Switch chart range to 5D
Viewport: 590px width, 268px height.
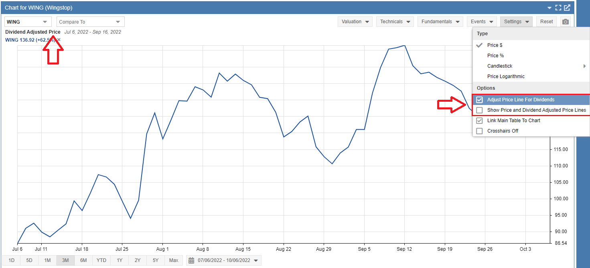29,260
